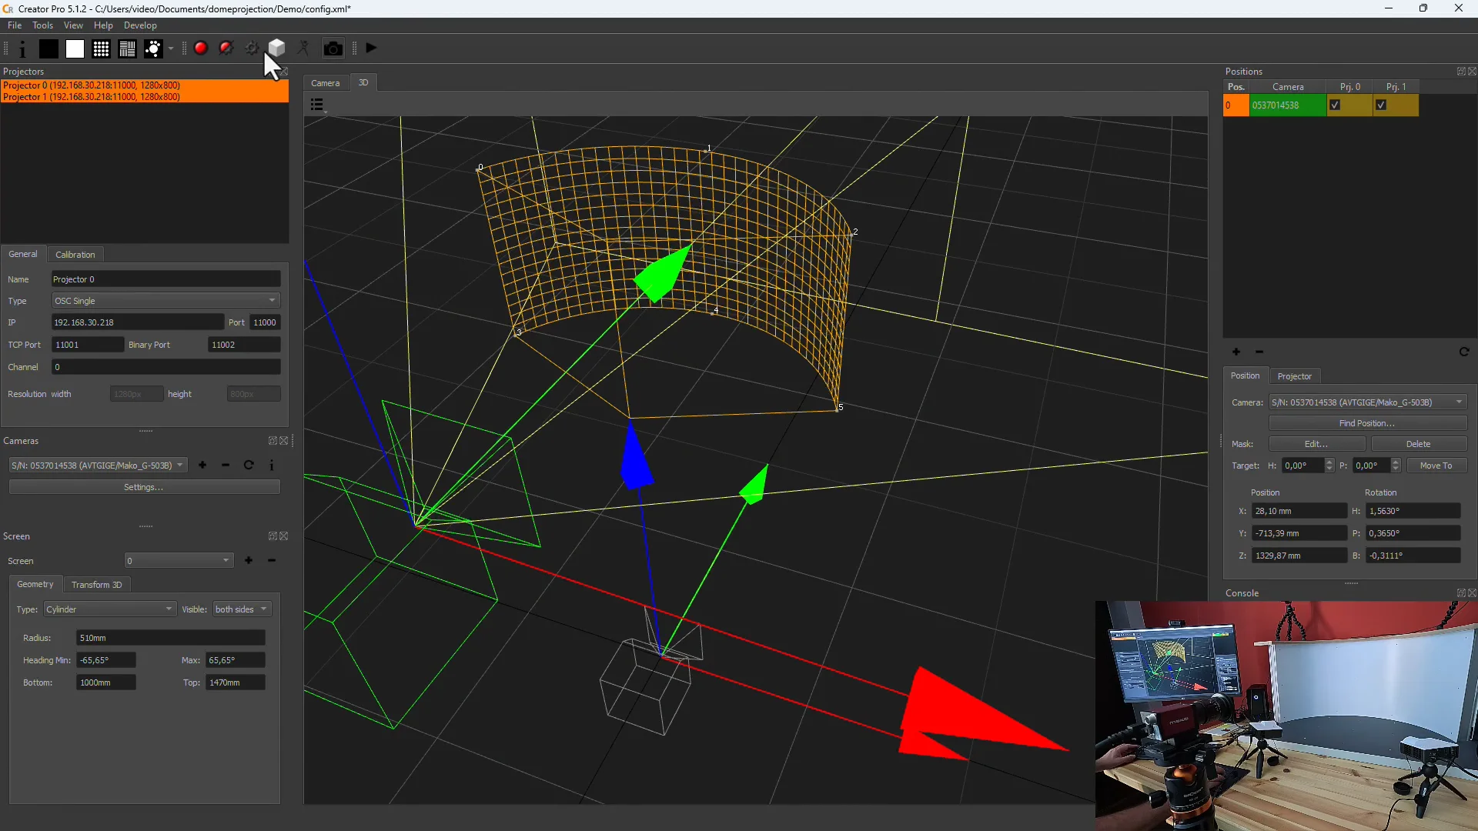Screen dimensions: 1478x831
Task: Click the Radius input field (510mm)
Action: [x=171, y=638]
